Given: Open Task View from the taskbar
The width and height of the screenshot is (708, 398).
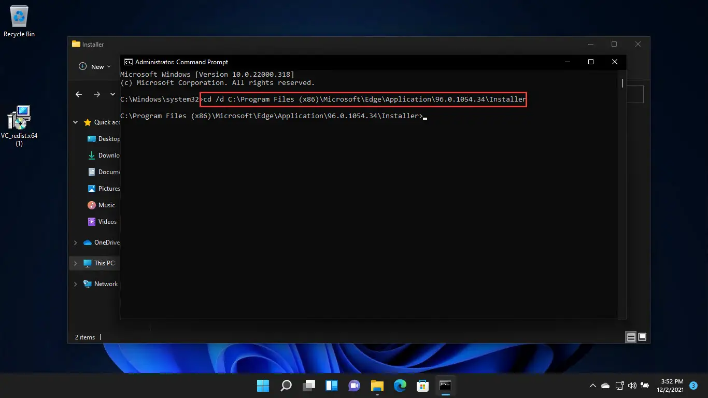Looking at the screenshot, I should pyautogui.click(x=309, y=386).
